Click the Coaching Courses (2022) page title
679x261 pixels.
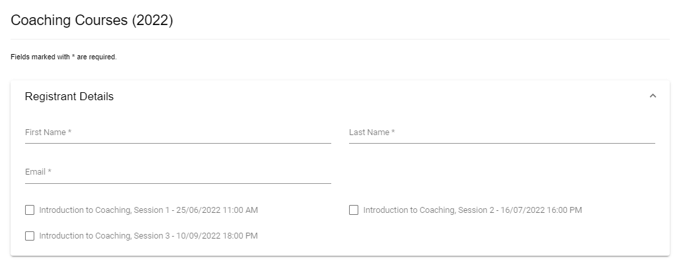(92, 20)
